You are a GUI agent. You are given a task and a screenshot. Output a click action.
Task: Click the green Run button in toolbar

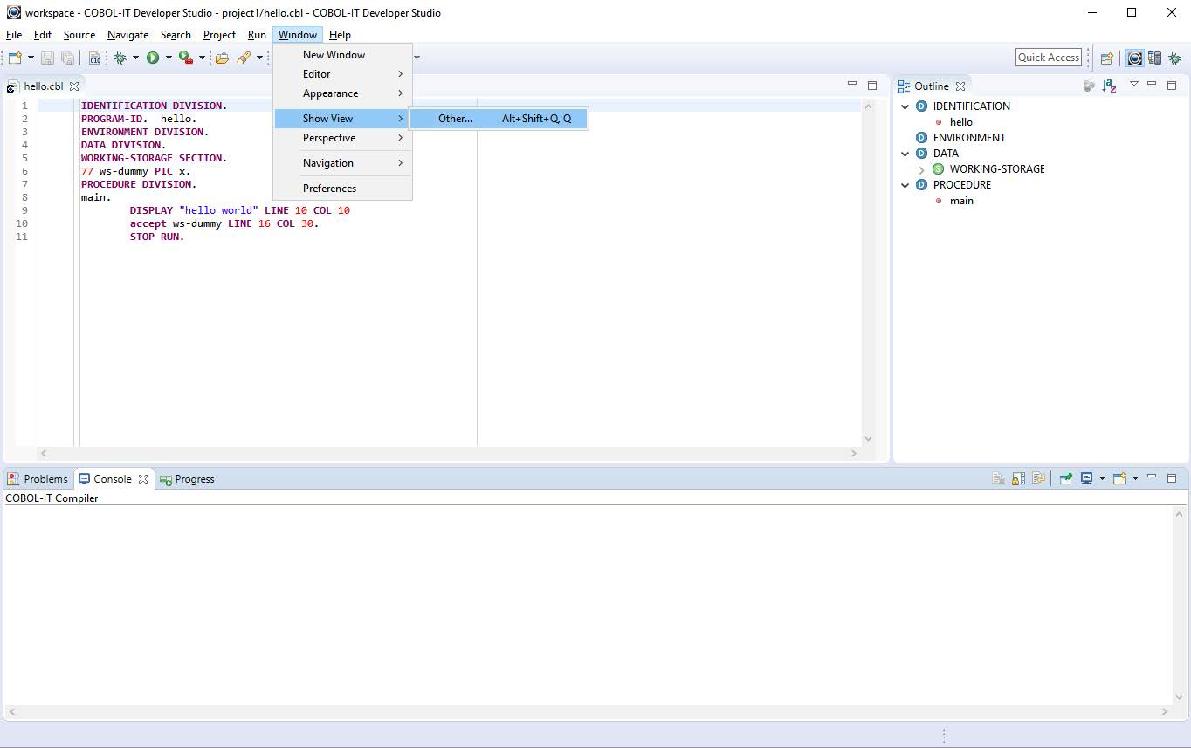click(x=153, y=58)
